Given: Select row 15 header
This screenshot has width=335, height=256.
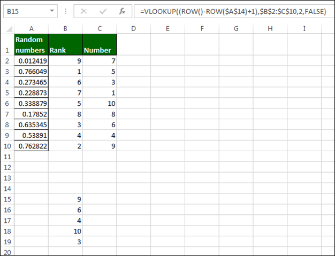Looking at the screenshot, I should coord(7,199).
